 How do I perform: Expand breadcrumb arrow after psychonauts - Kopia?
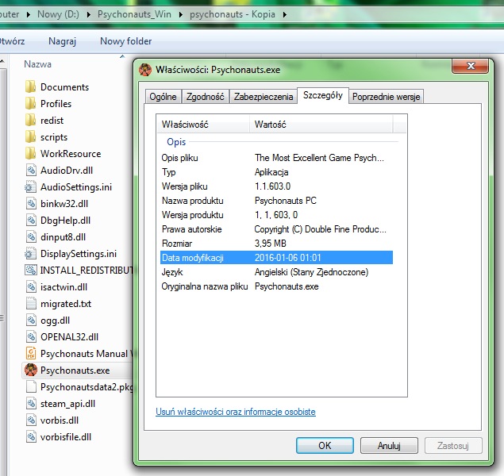pyautogui.click(x=285, y=15)
